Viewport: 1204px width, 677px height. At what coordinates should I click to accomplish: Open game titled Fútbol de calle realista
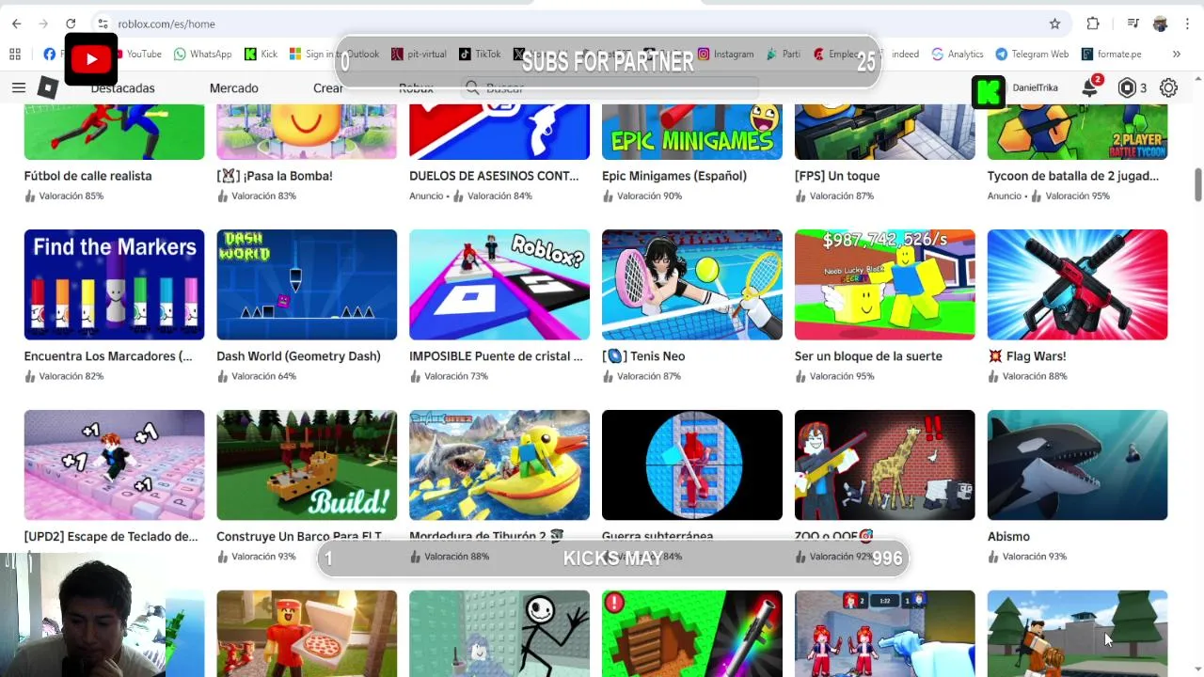pyautogui.click(x=87, y=176)
